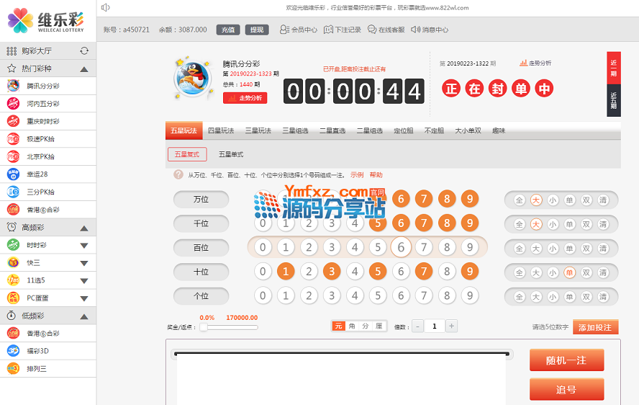Click the 添加投注 button
This screenshot has width=639, height=405.
595,327
